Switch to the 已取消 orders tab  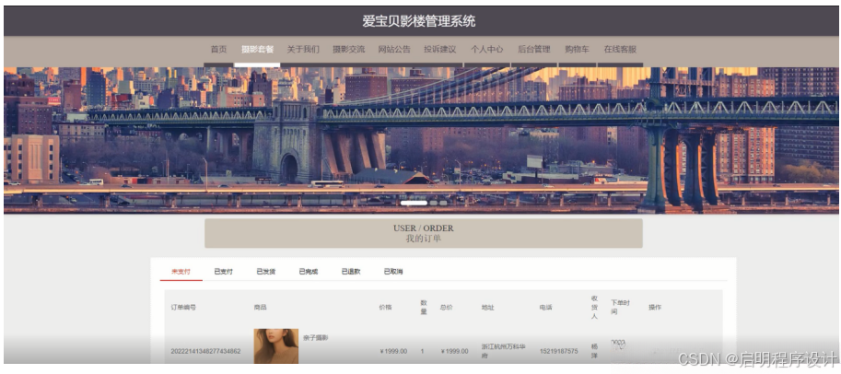393,272
